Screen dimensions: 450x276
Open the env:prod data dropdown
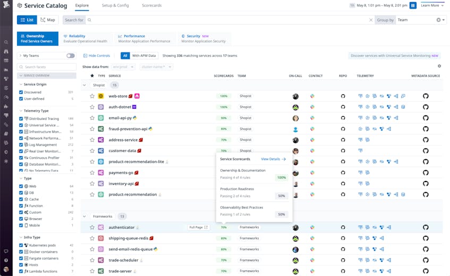click(x=123, y=67)
